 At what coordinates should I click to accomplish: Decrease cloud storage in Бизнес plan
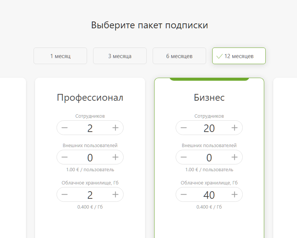pyautogui.click(x=184, y=195)
